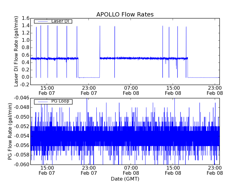Click the -0.2 y-axis tick label
This screenshot has height=183, width=244.
click(25, 85)
